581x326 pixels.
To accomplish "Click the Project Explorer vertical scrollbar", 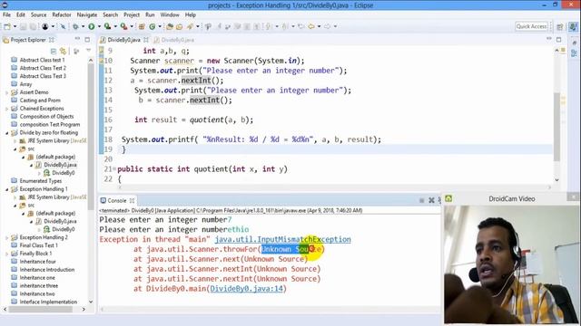I will pos(91,137).
